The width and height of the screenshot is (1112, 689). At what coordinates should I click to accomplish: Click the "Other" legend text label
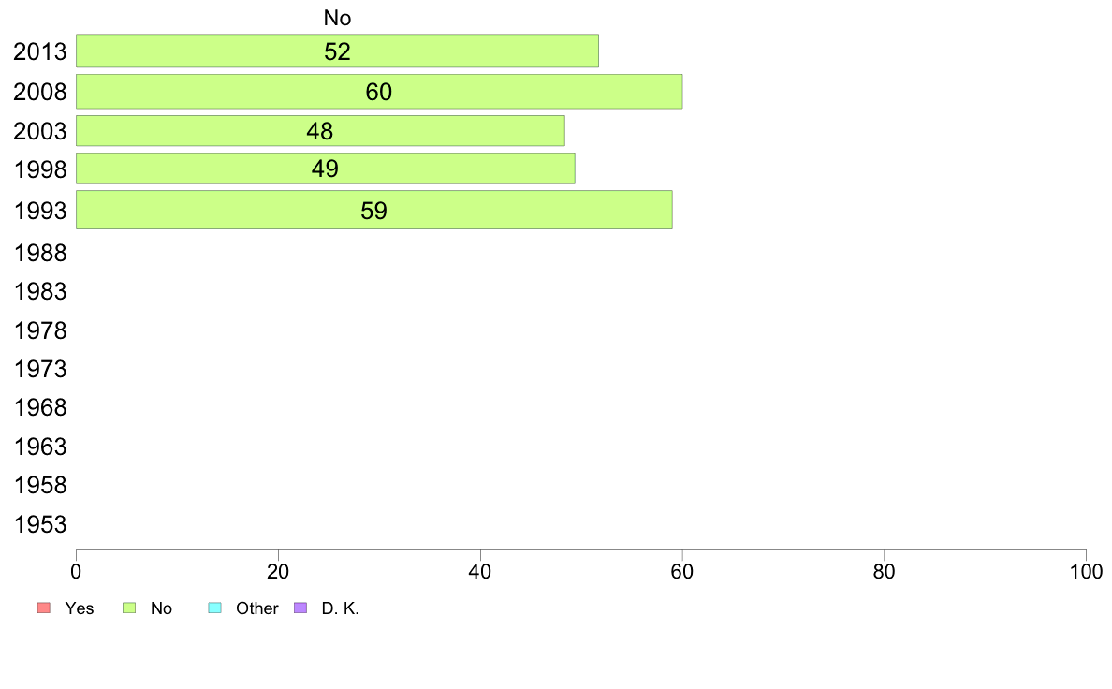point(257,608)
